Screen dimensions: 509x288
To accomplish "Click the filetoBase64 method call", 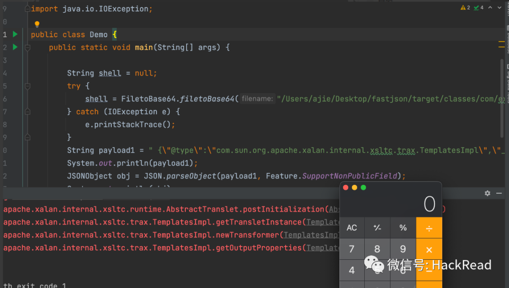I will 207,99.
